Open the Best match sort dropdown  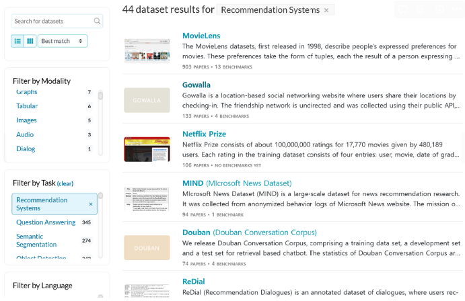(63, 41)
